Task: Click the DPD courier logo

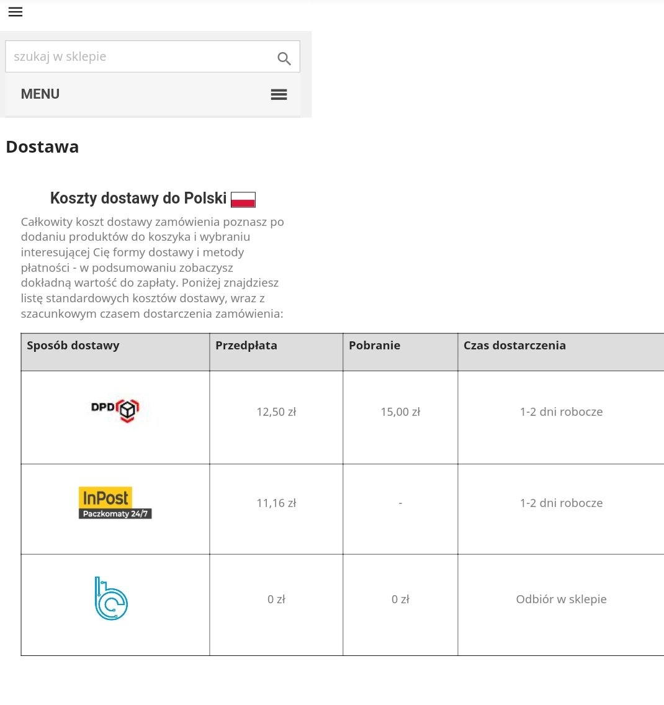Action: click(x=115, y=410)
